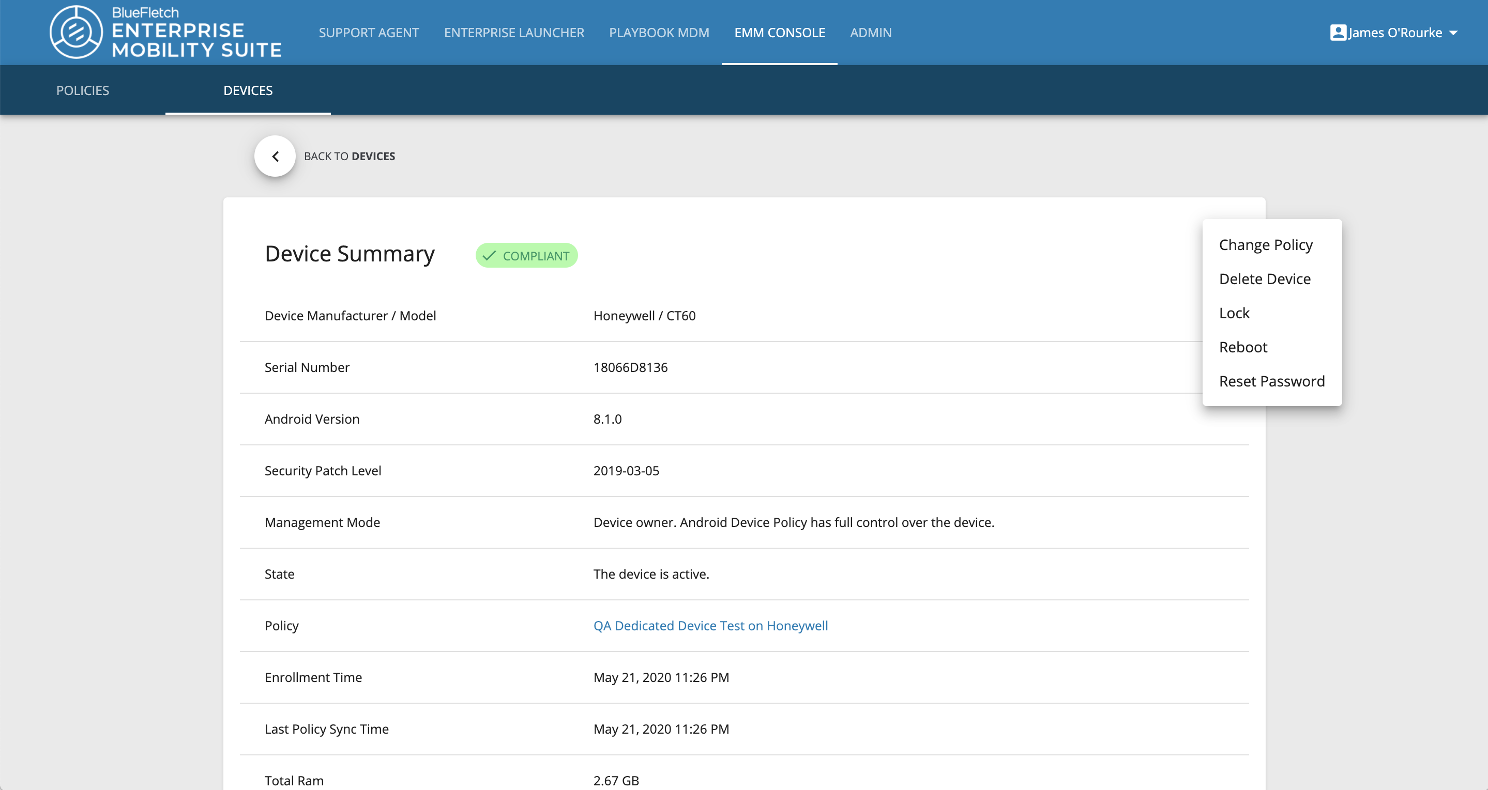Screen dimensions: 1488x790
Task: Click the BACK TO DEVICES link
Action: coord(350,157)
